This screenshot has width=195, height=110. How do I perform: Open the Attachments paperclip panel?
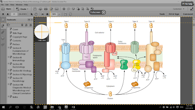click(x=3, y=32)
